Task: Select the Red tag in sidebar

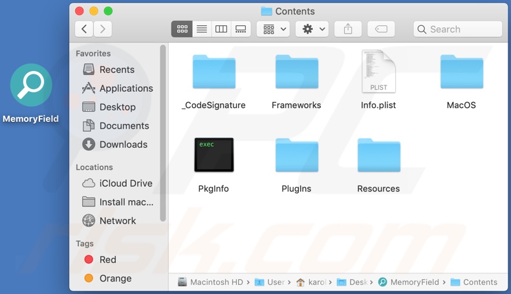Action: (x=107, y=260)
